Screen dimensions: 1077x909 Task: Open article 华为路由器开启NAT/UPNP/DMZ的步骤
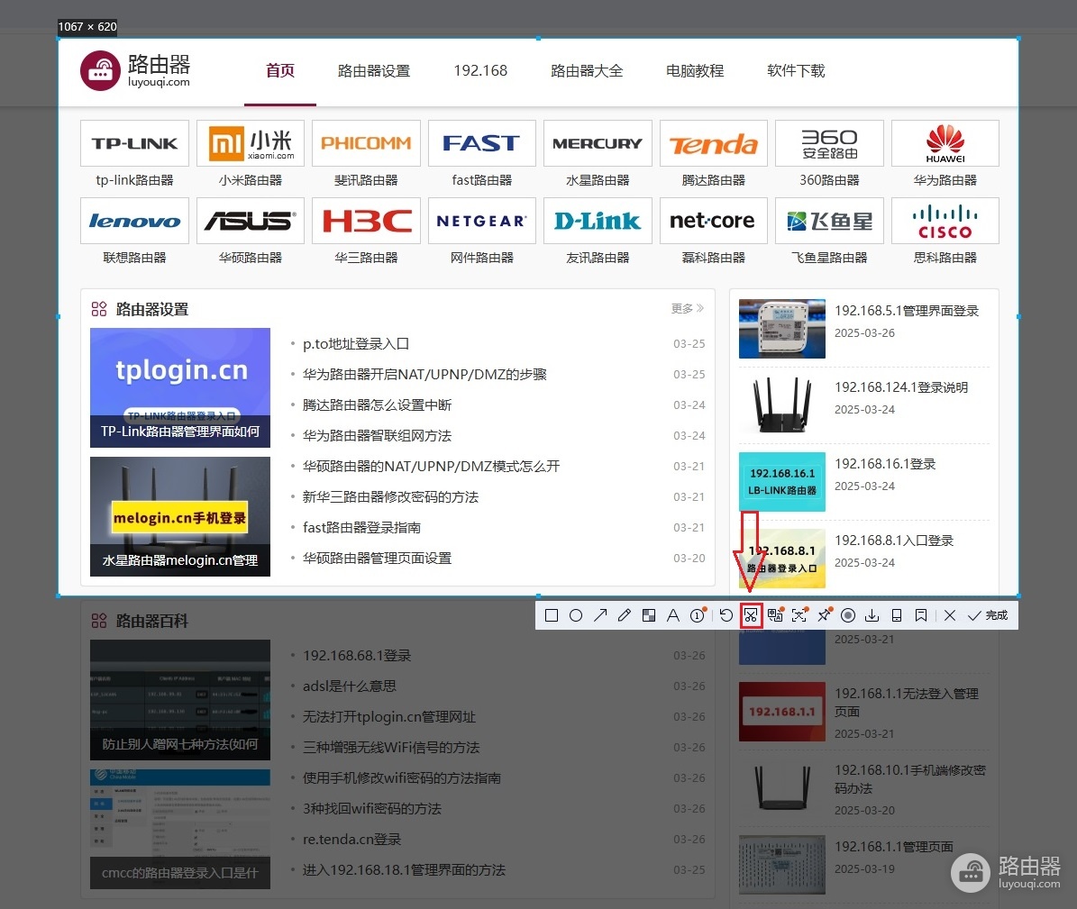(x=424, y=374)
